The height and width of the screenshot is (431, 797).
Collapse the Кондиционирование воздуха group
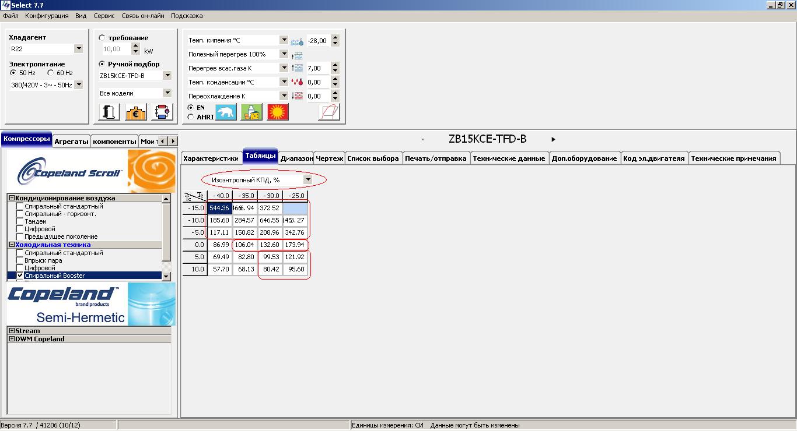coord(12,198)
